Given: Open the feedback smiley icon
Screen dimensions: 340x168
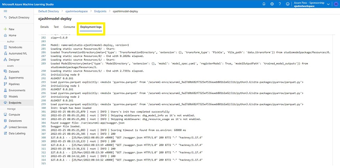Looking at the screenshot, I should [288, 4].
